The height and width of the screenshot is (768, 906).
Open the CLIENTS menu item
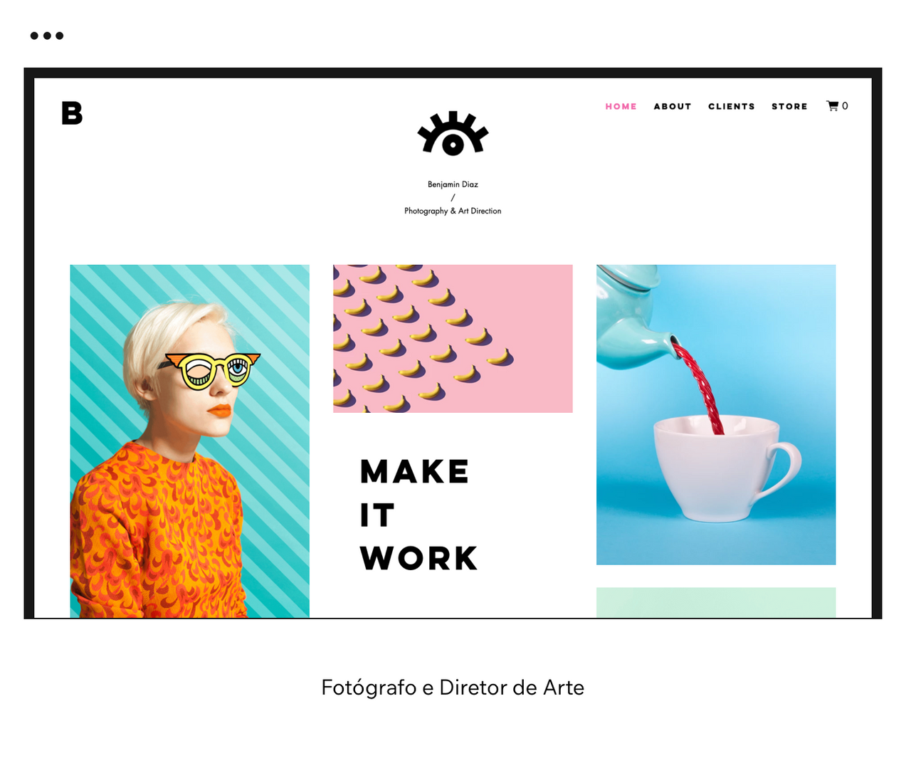pos(732,107)
